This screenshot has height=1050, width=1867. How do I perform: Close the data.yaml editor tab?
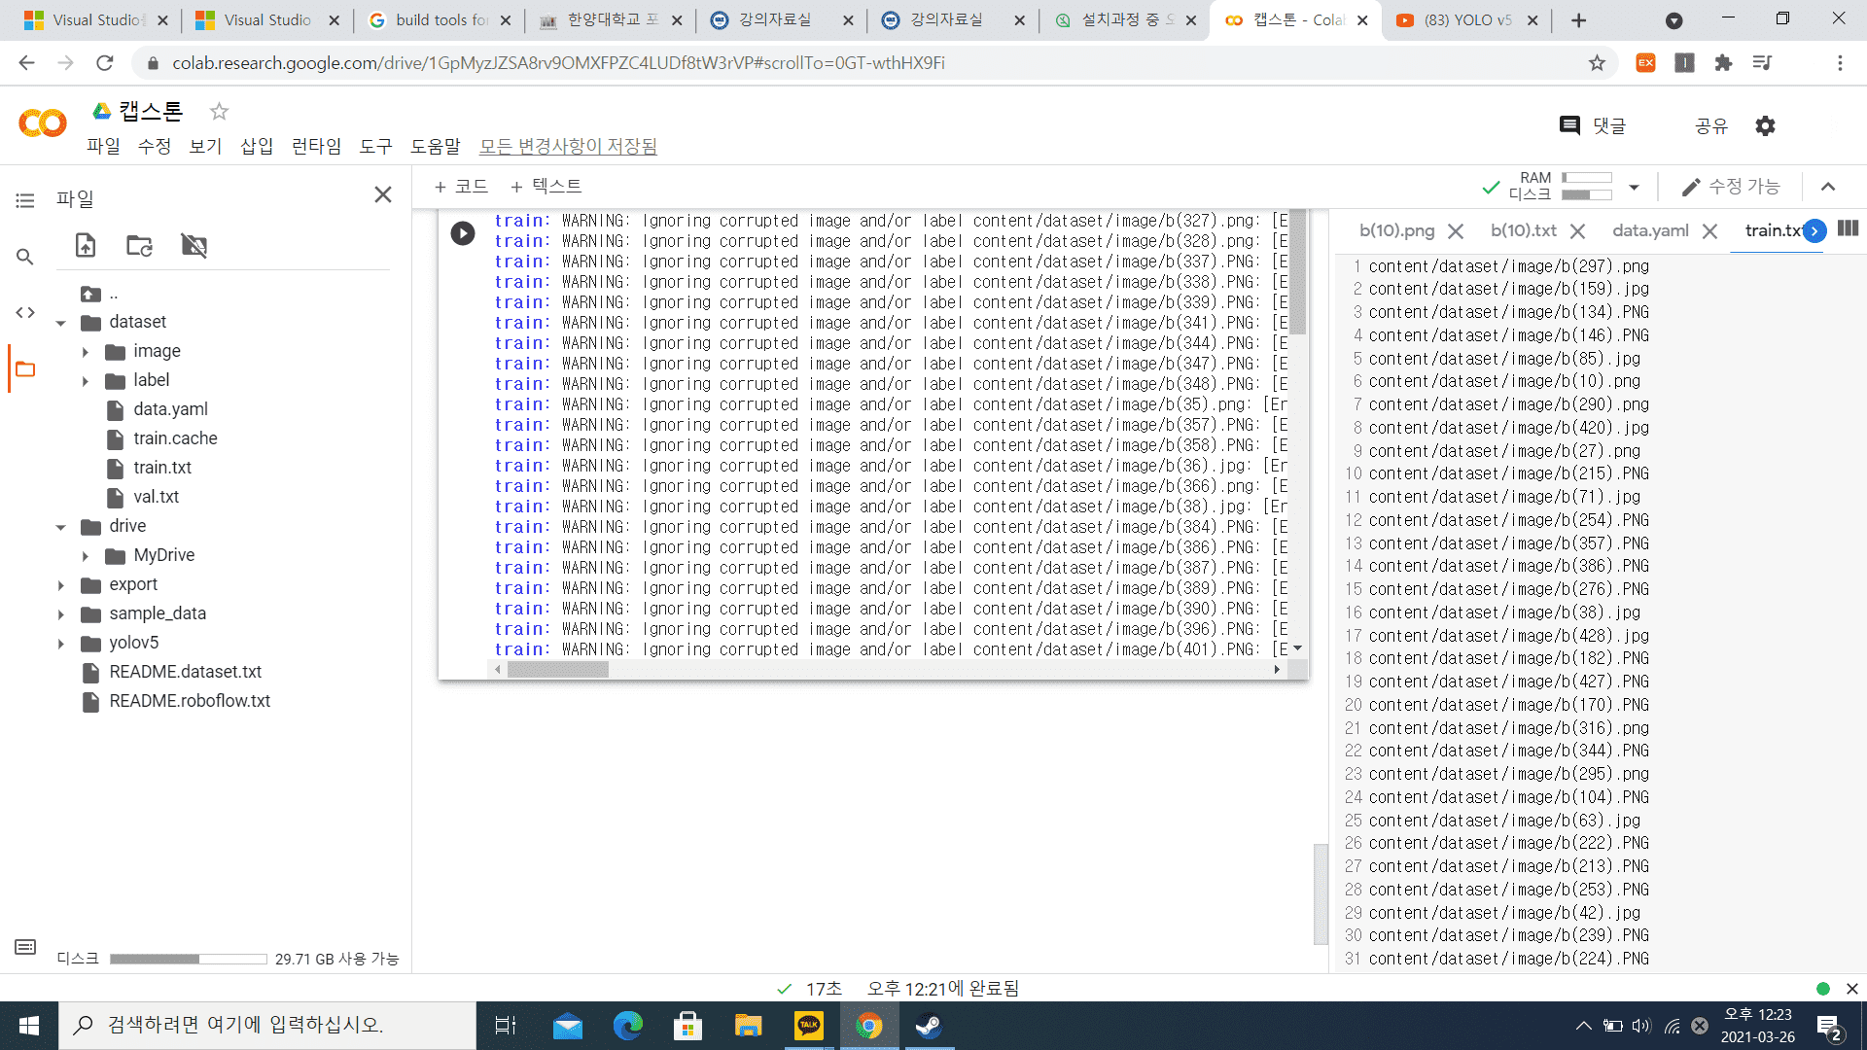[x=1709, y=231]
